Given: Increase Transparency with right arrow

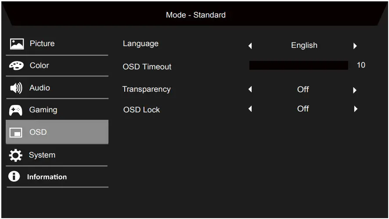Looking at the screenshot, I should click(x=355, y=90).
